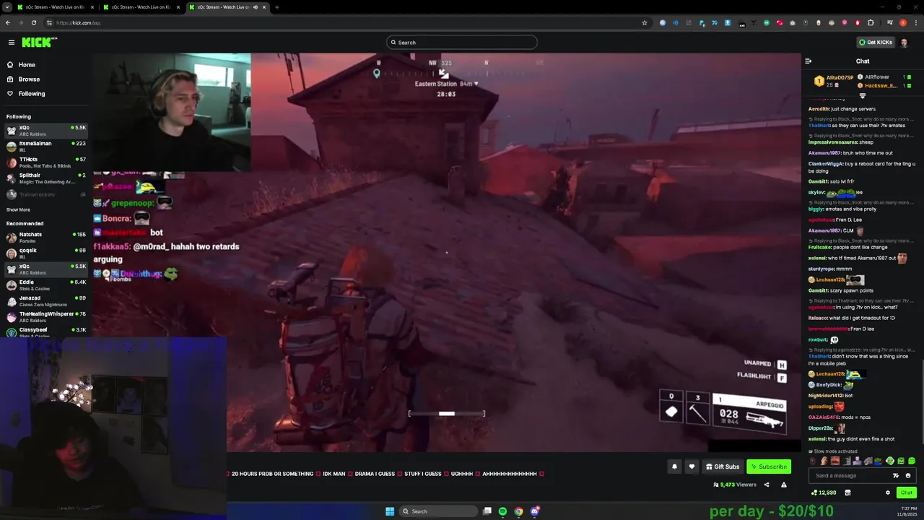
Task: Open chat settings gear
Action: point(888,493)
